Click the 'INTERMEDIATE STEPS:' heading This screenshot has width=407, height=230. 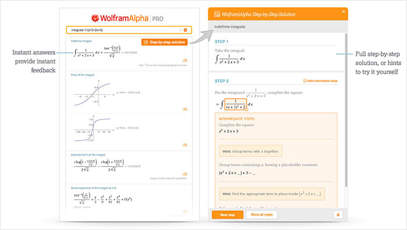237,119
